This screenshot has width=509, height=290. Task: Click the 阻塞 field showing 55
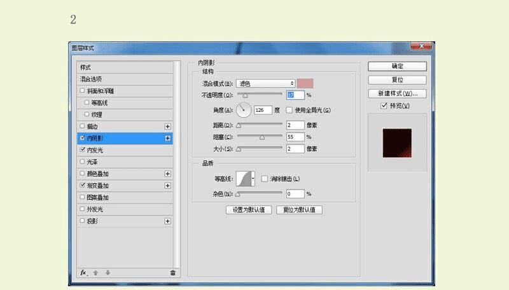pos(295,137)
